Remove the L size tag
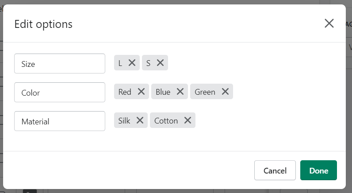Viewport: 352px width, 193px height. tap(132, 63)
